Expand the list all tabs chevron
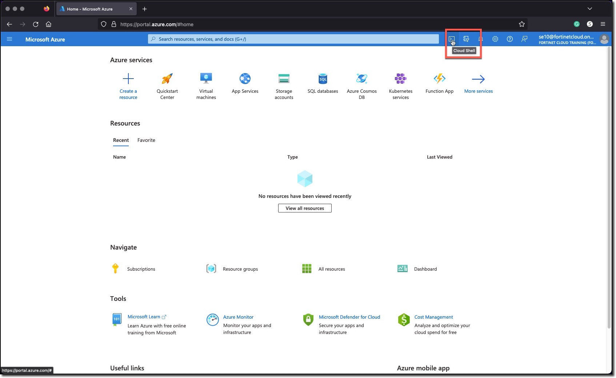Image resolution: width=616 pixels, height=378 pixels. (x=590, y=9)
